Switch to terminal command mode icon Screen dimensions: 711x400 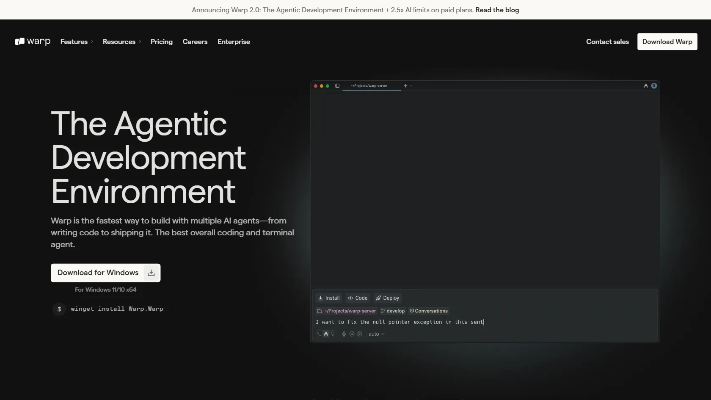click(319, 334)
